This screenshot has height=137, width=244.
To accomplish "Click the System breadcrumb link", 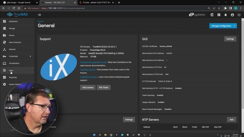I will click(x=40, y=21).
